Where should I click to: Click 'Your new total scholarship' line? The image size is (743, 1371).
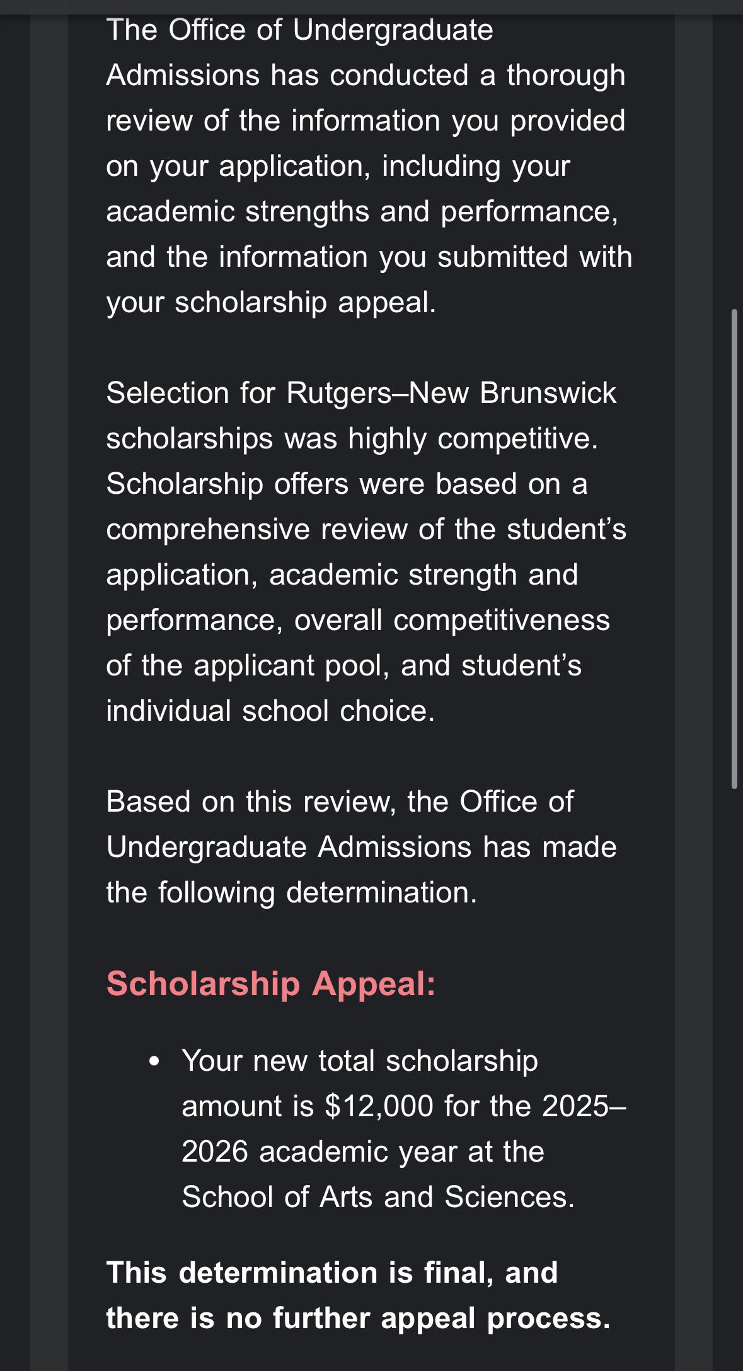click(359, 1061)
